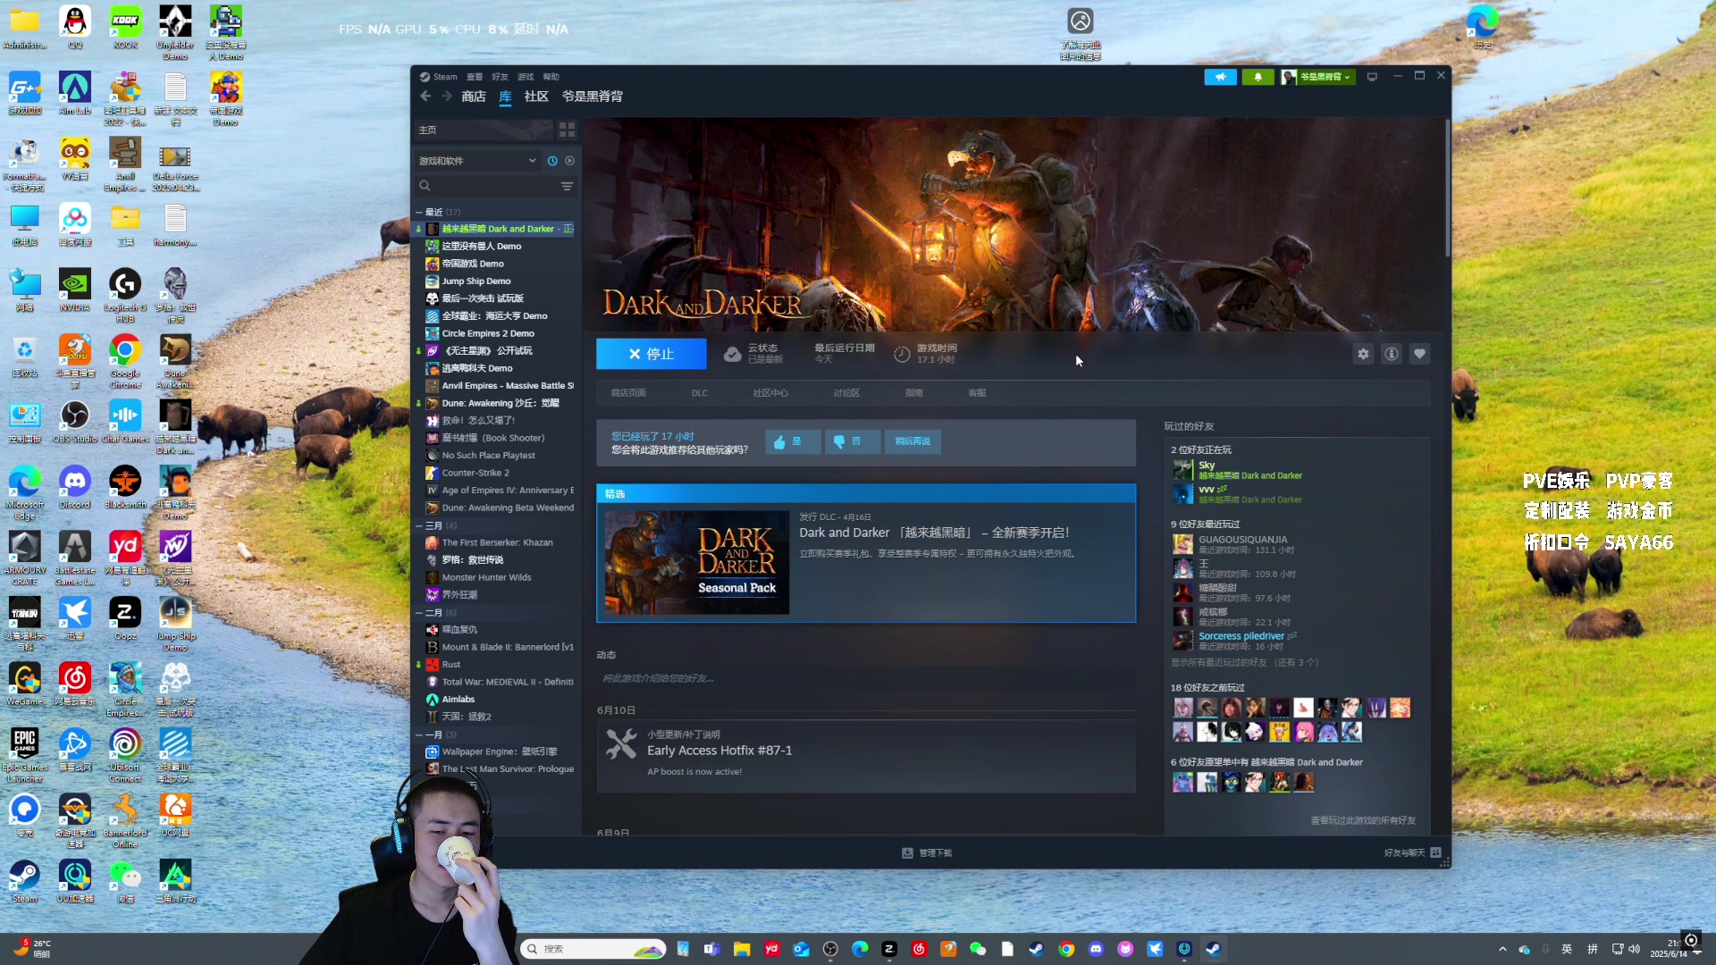Viewport: 1716px width, 965px height.
Task: Open the 好友 friends menu
Action: [500, 77]
